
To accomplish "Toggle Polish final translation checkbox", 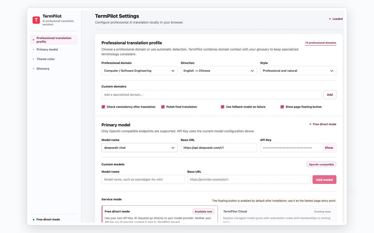I will pos(163,107).
